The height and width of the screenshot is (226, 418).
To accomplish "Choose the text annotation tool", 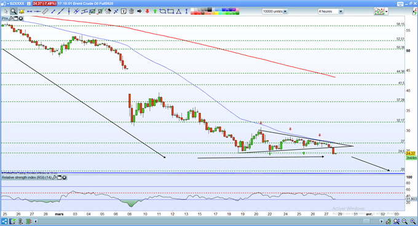I will click(x=124, y=11).
